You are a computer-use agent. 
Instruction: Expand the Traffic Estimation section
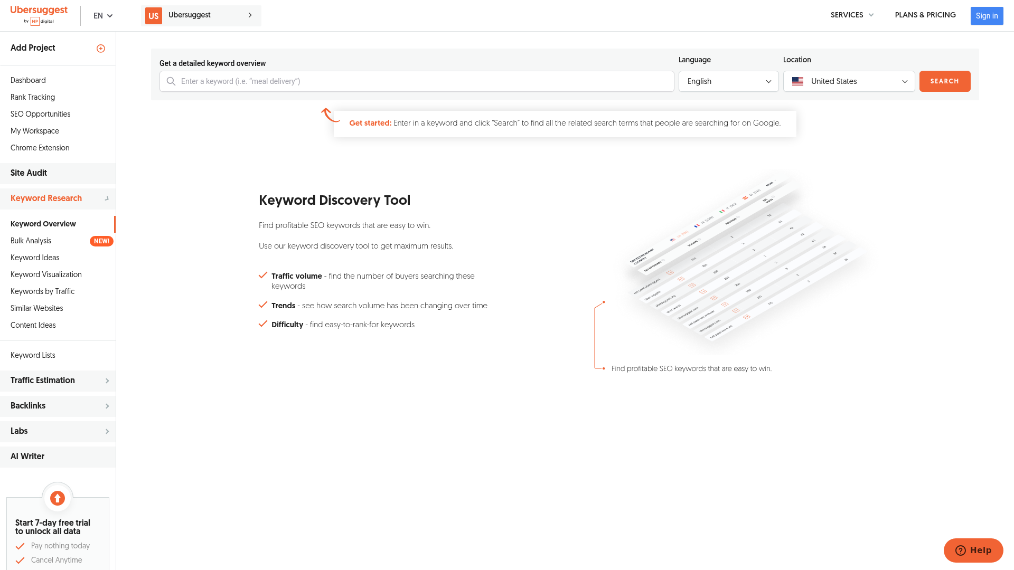point(58,381)
